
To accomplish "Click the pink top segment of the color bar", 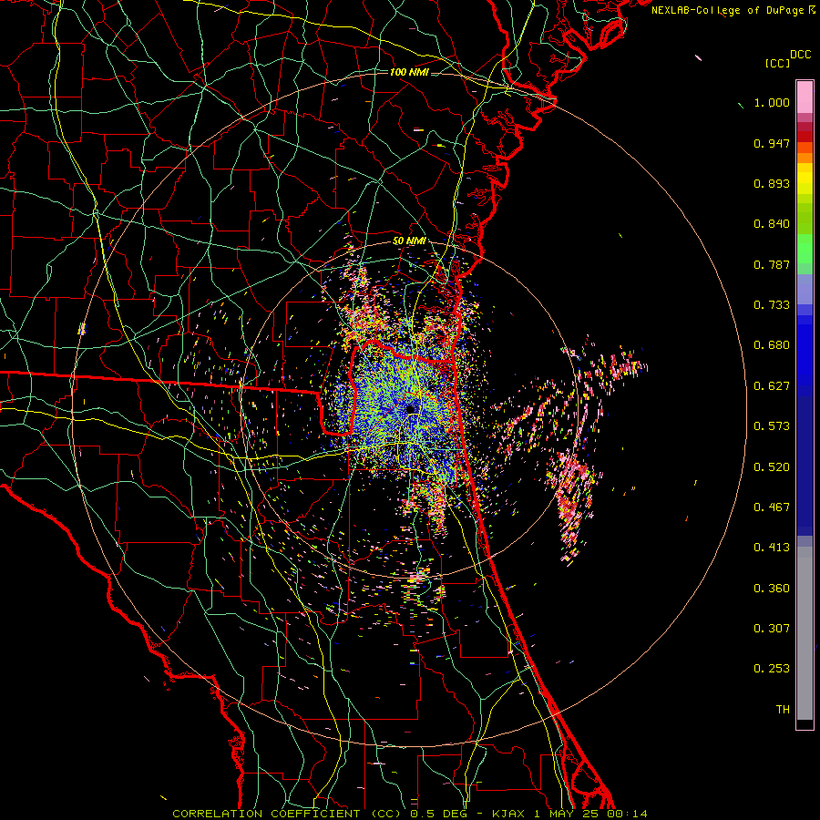I will click(x=805, y=97).
